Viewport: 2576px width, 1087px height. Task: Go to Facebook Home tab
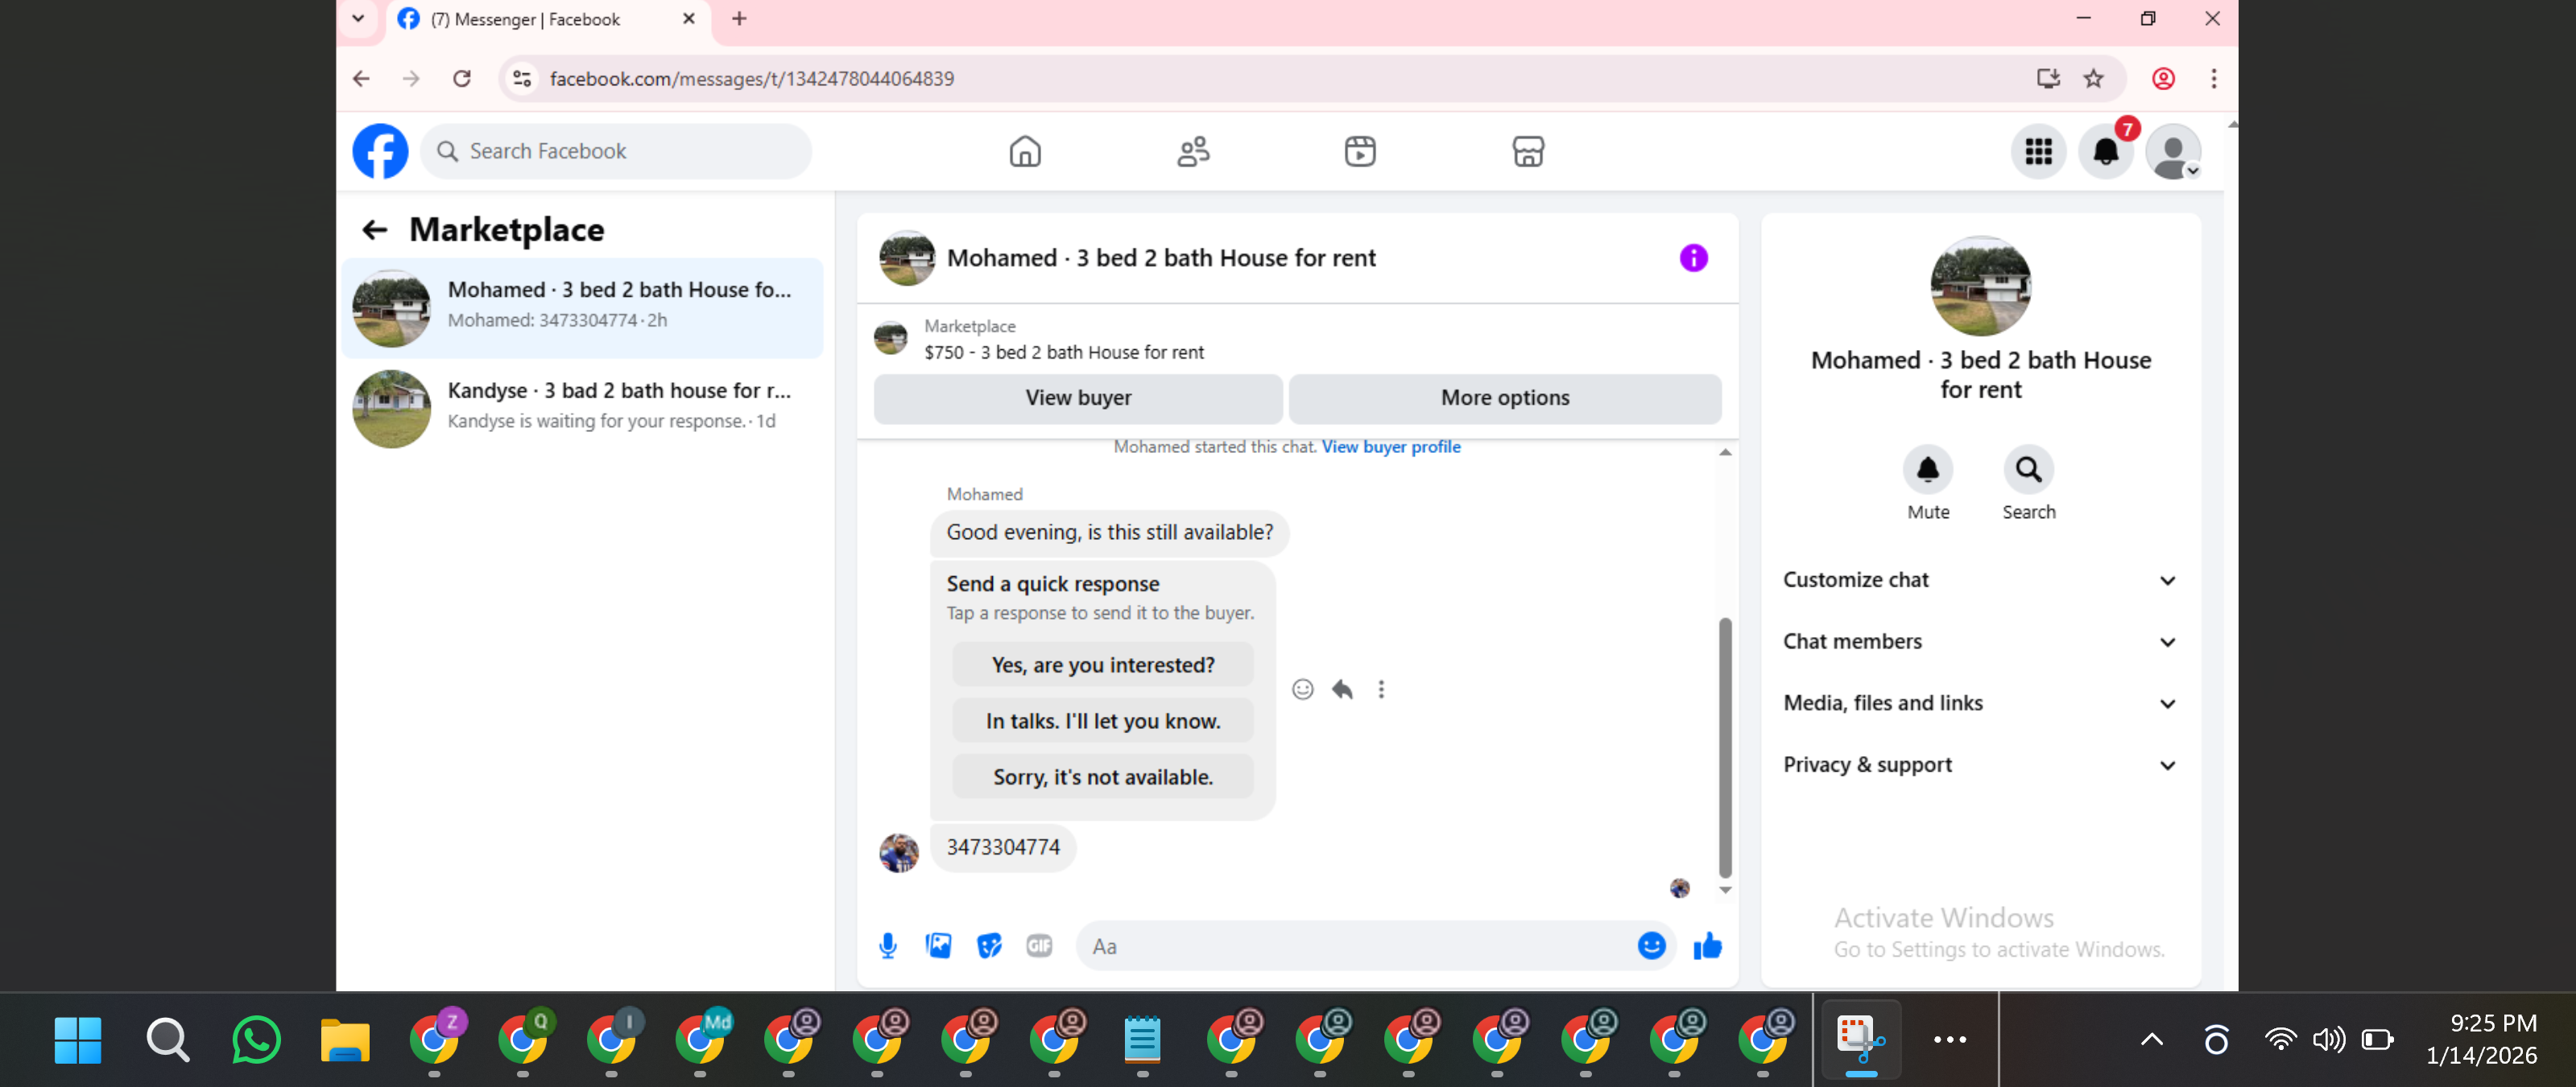pos(1024,152)
